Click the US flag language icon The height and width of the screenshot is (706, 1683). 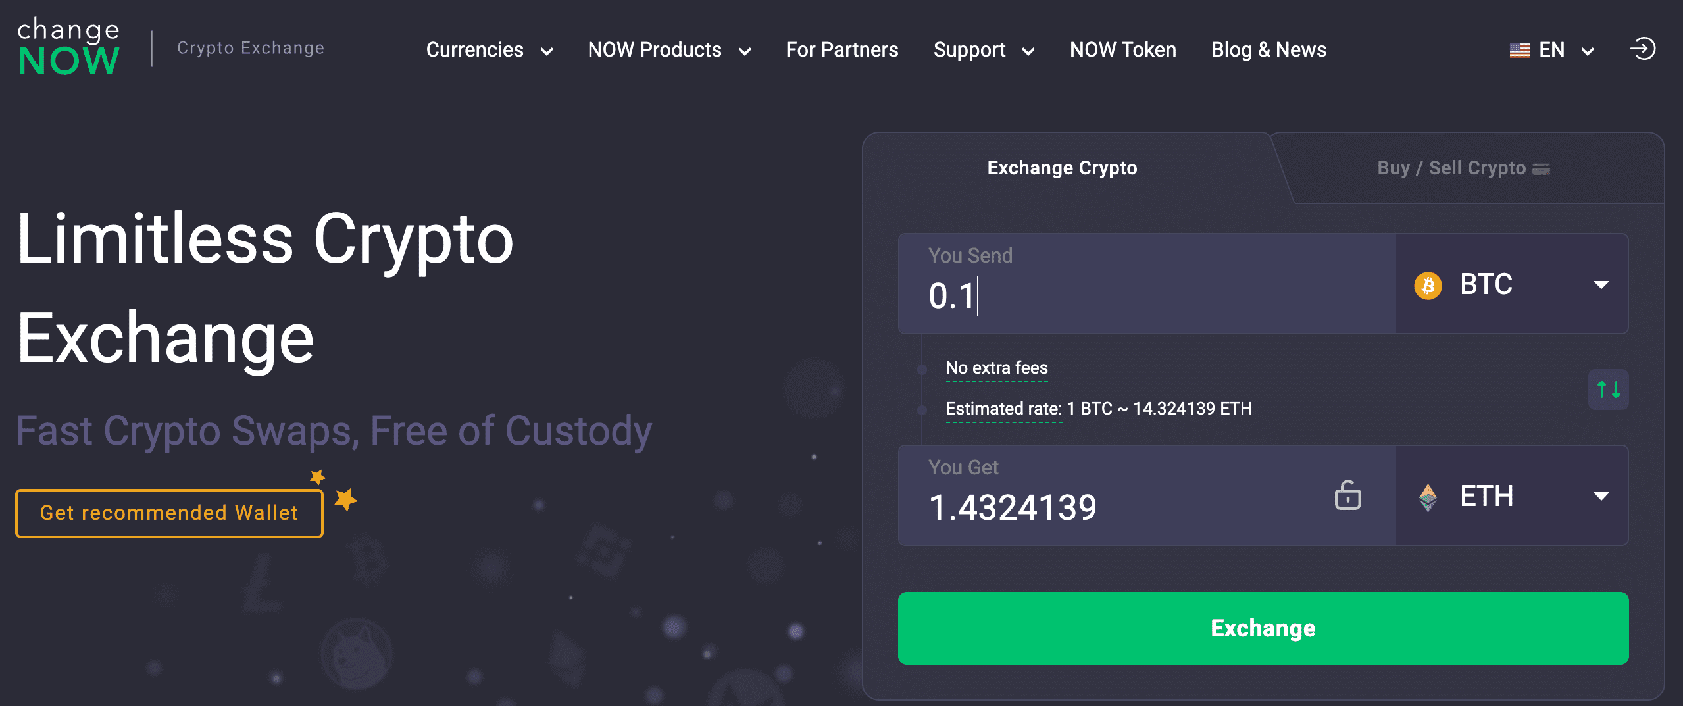(x=1519, y=50)
